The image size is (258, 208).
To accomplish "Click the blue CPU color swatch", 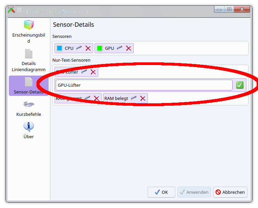I will click(59, 48).
